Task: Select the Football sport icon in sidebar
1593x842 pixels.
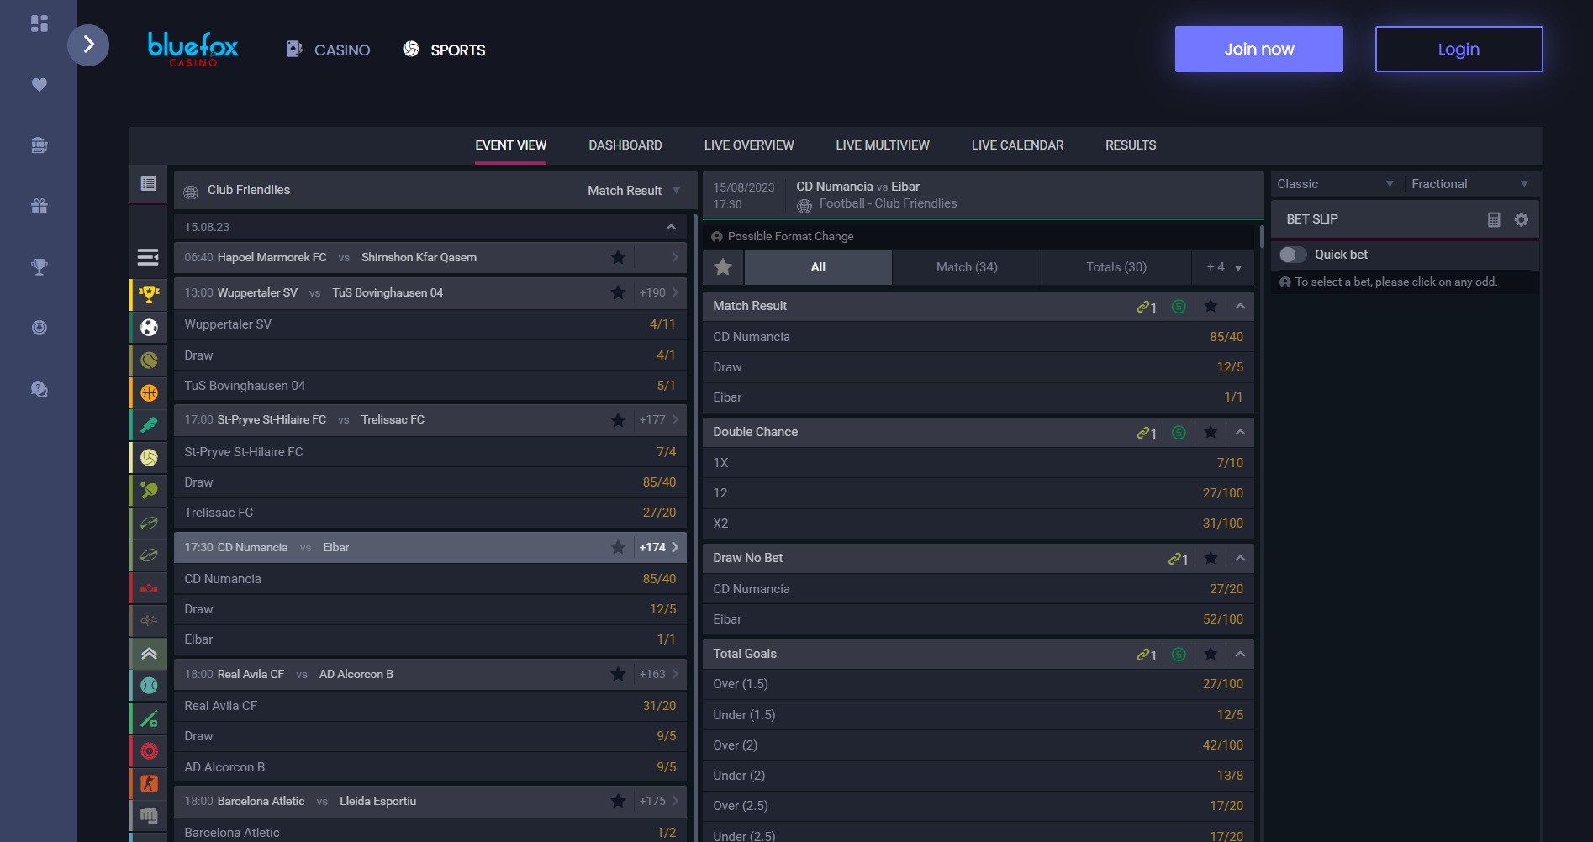Action: [x=149, y=327]
